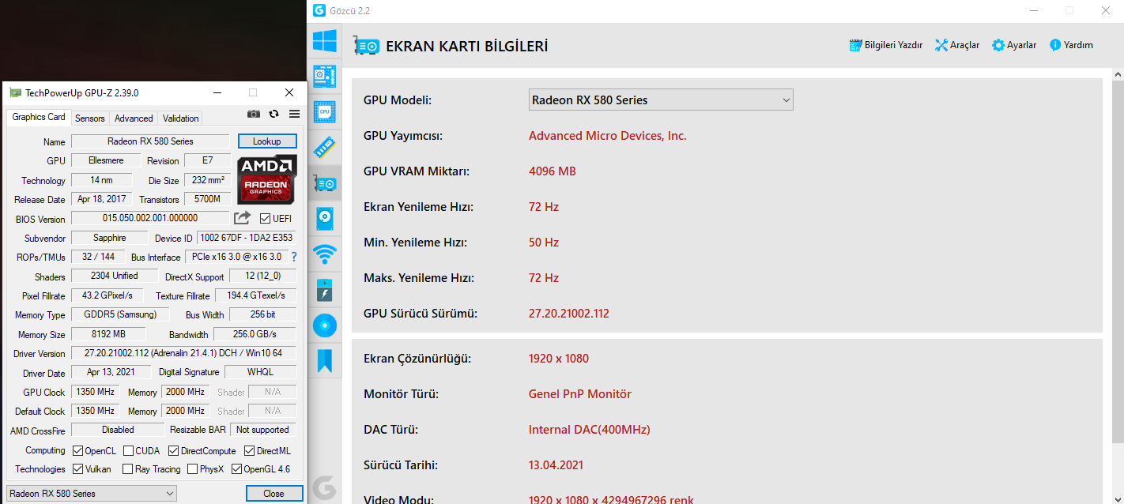Click the Subvendor Sapphire field
The height and width of the screenshot is (504, 1124).
109,238
